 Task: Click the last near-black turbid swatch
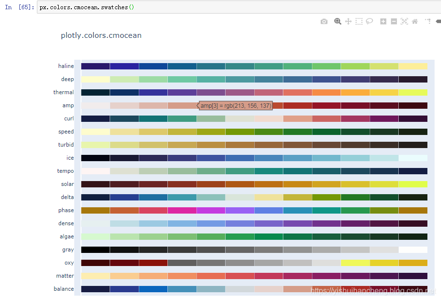pyautogui.click(x=413, y=145)
